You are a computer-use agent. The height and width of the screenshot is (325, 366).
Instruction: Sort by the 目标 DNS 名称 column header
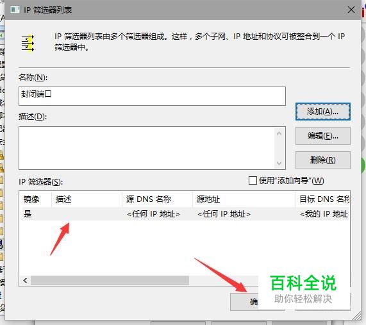pos(323,199)
